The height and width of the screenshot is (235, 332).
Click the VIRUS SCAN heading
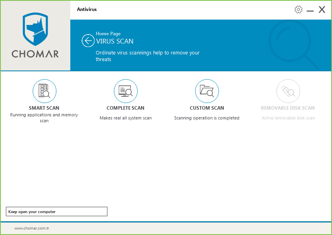tap(115, 41)
